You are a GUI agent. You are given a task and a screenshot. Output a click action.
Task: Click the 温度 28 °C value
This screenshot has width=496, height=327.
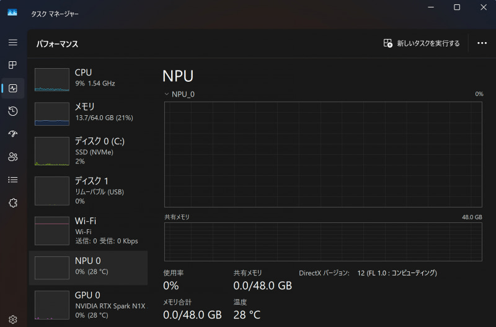(247, 315)
